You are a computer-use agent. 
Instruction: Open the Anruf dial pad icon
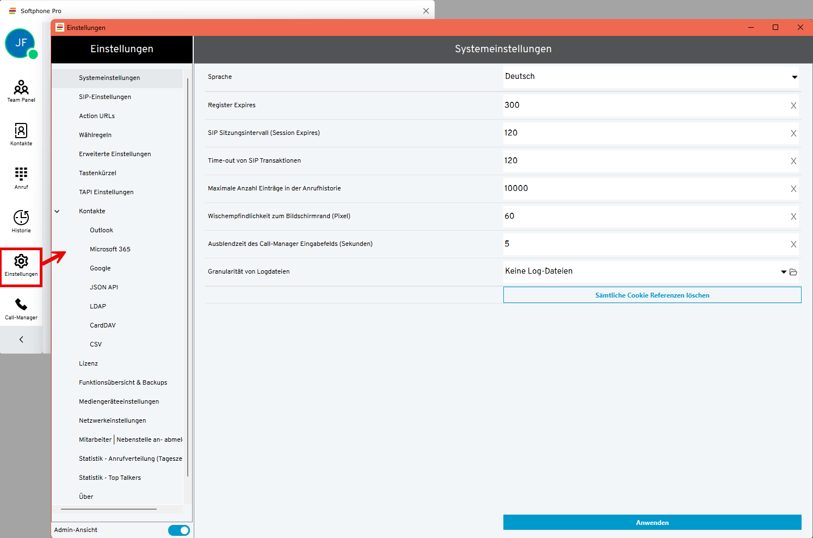21,178
